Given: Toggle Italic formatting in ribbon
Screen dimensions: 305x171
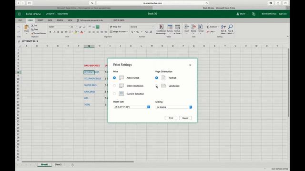Looking at the screenshot, I should point(54,32).
